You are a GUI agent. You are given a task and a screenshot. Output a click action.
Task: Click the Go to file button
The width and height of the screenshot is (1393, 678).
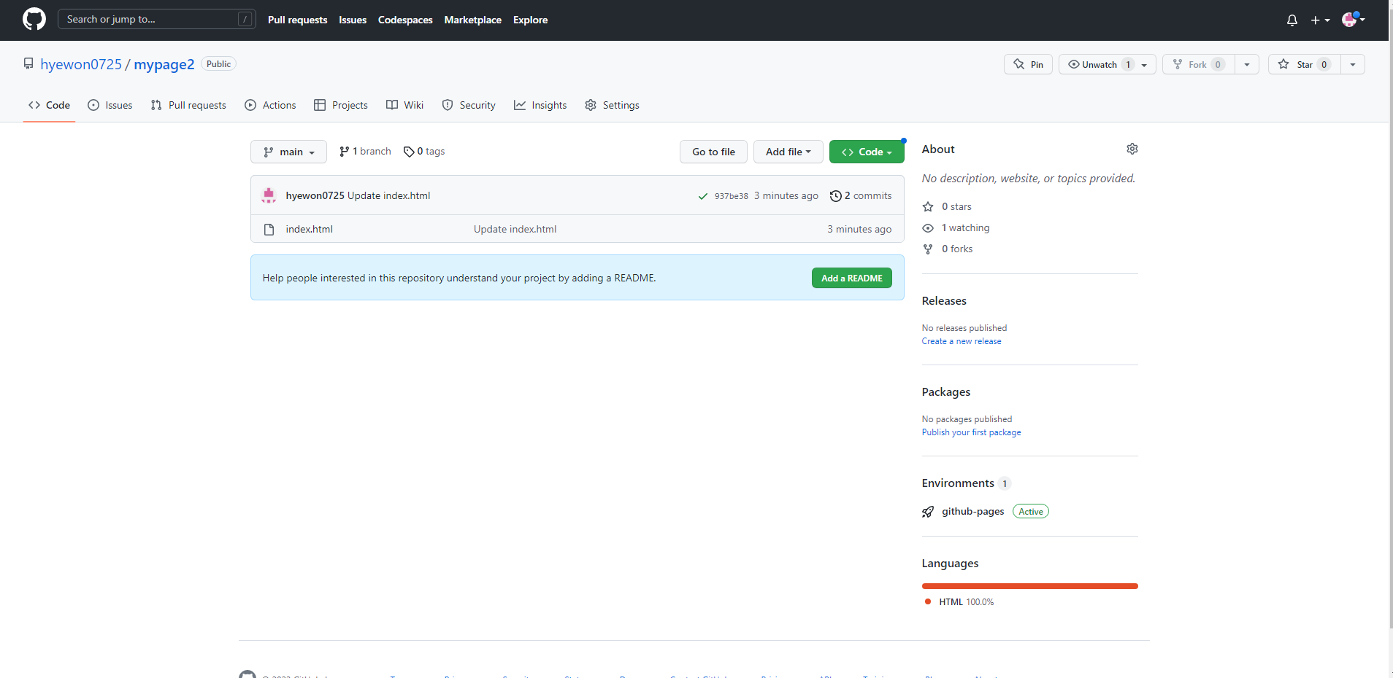click(713, 152)
